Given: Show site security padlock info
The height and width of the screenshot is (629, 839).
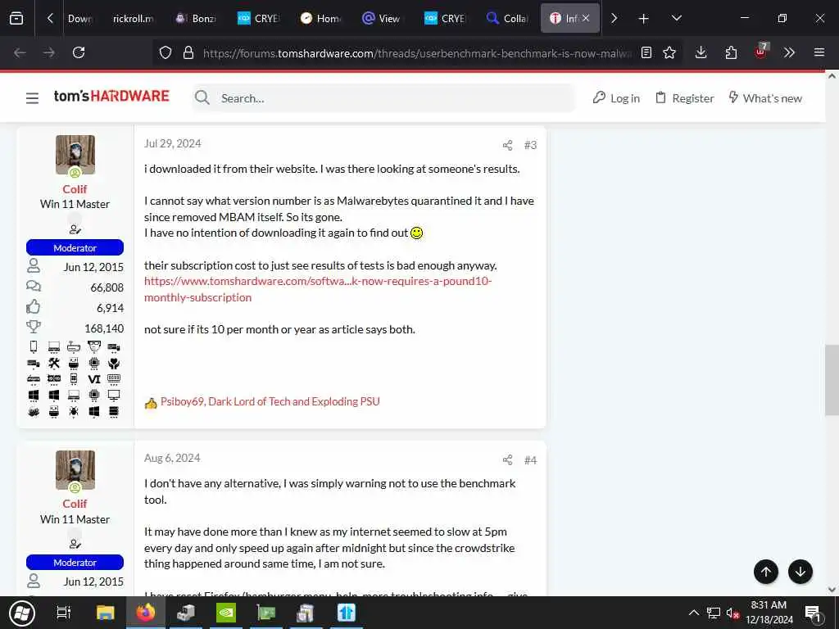Looking at the screenshot, I should click(188, 52).
